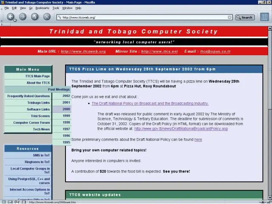Open Frequently Asked Questions
Screen dimensions: 272x204
(28, 96)
